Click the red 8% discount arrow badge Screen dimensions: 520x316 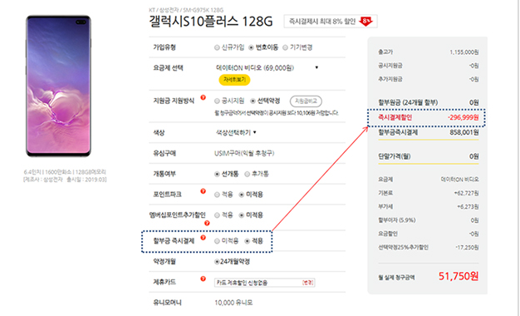coord(365,22)
